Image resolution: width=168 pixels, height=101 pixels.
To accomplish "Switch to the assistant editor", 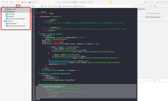I will click(x=149, y=2).
